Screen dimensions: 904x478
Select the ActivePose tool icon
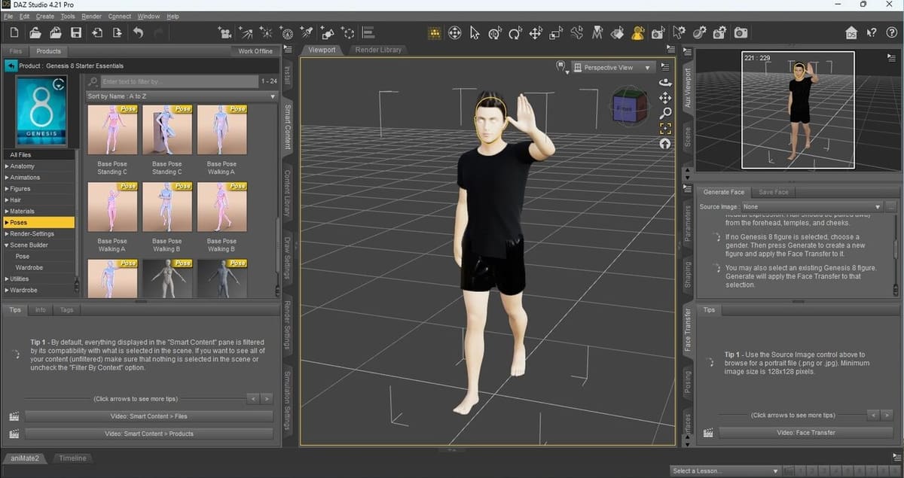point(577,32)
